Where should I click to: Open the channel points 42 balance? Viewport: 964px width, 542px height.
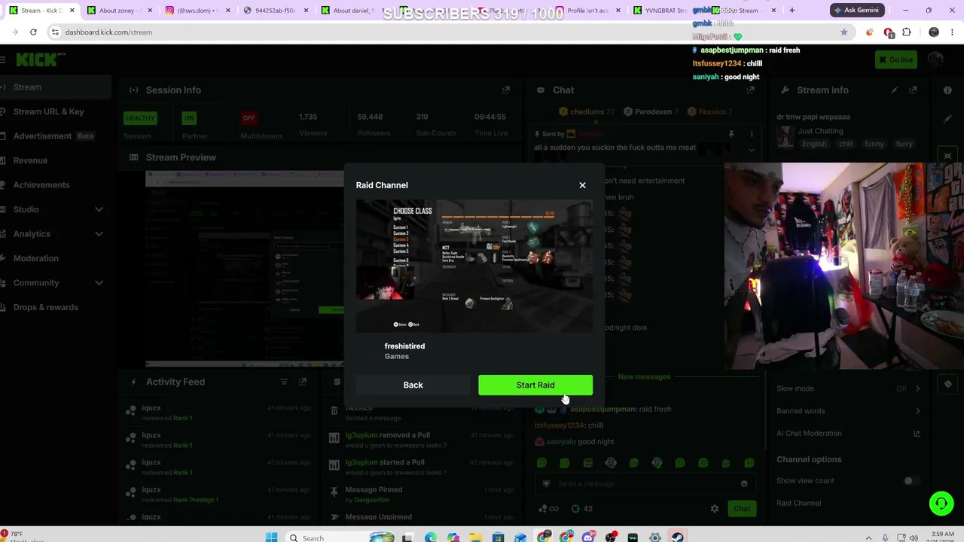click(582, 509)
